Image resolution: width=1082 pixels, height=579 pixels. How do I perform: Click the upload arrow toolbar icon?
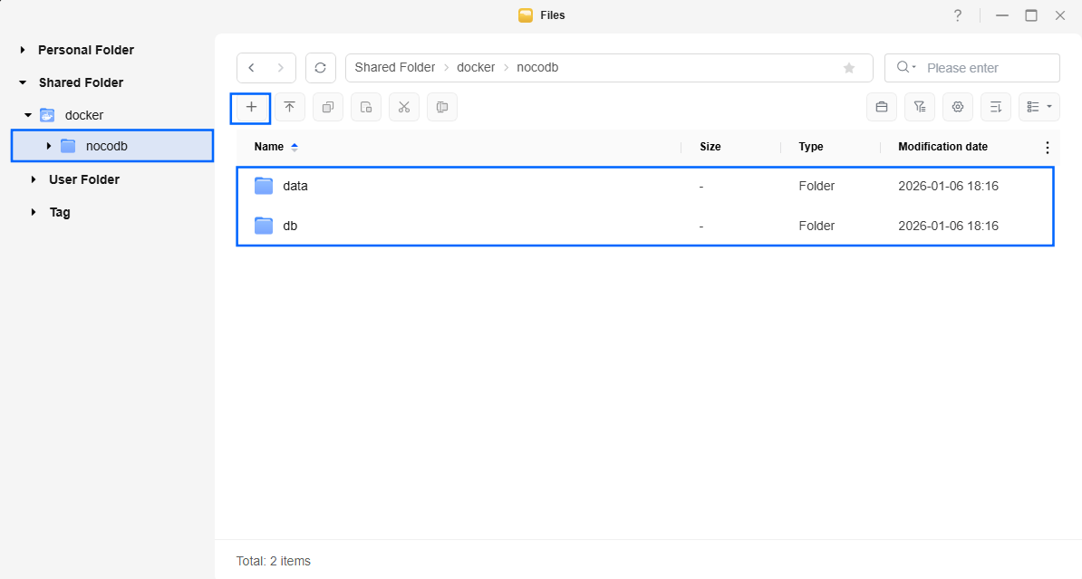click(x=290, y=107)
